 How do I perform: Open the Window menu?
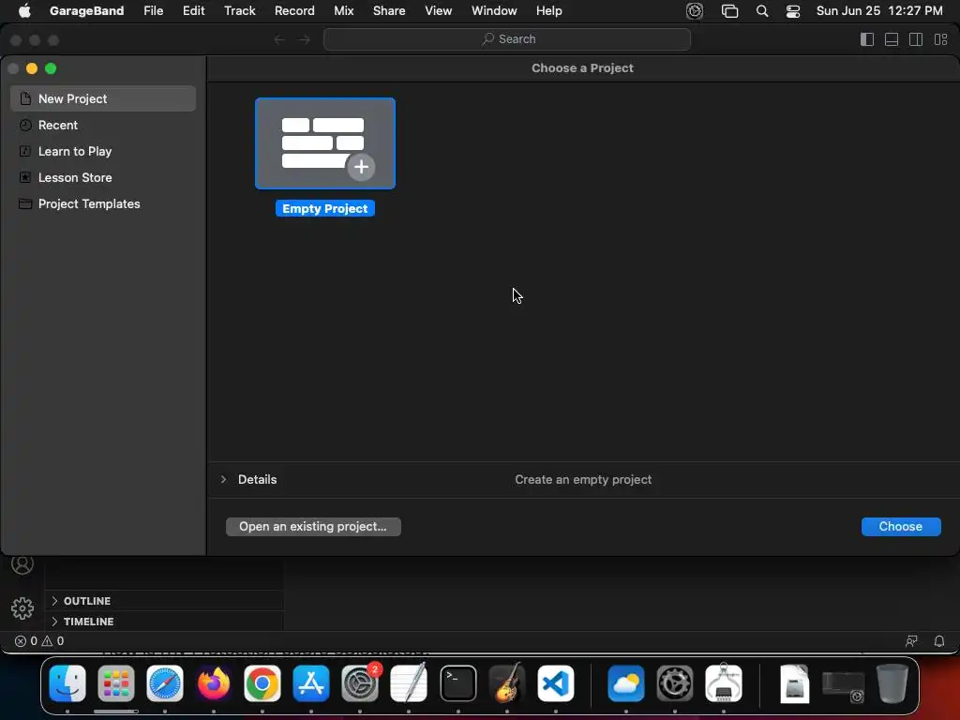[x=494, y=10]
